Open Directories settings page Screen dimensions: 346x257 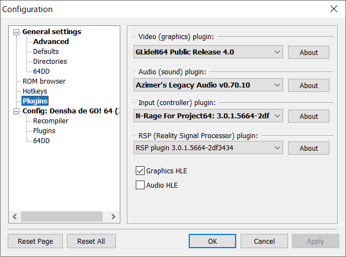pyautogui.click(x=50, y=62)
